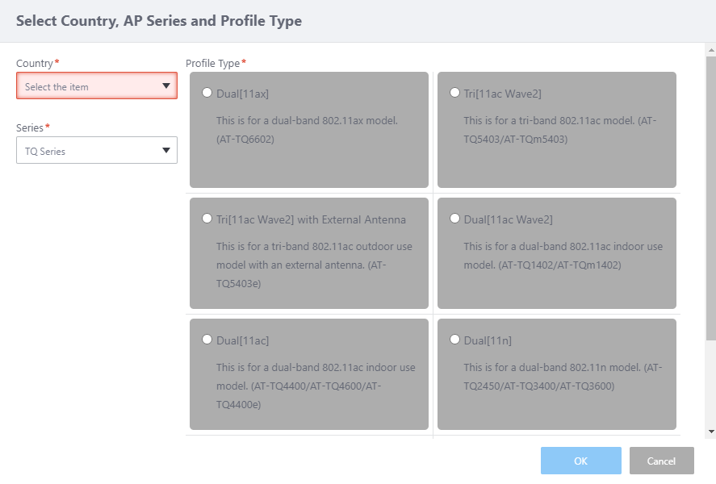This screenshot has height=484, width=716.
Task: Expand the Series dropdown arrow
Action: click(166, 151)
